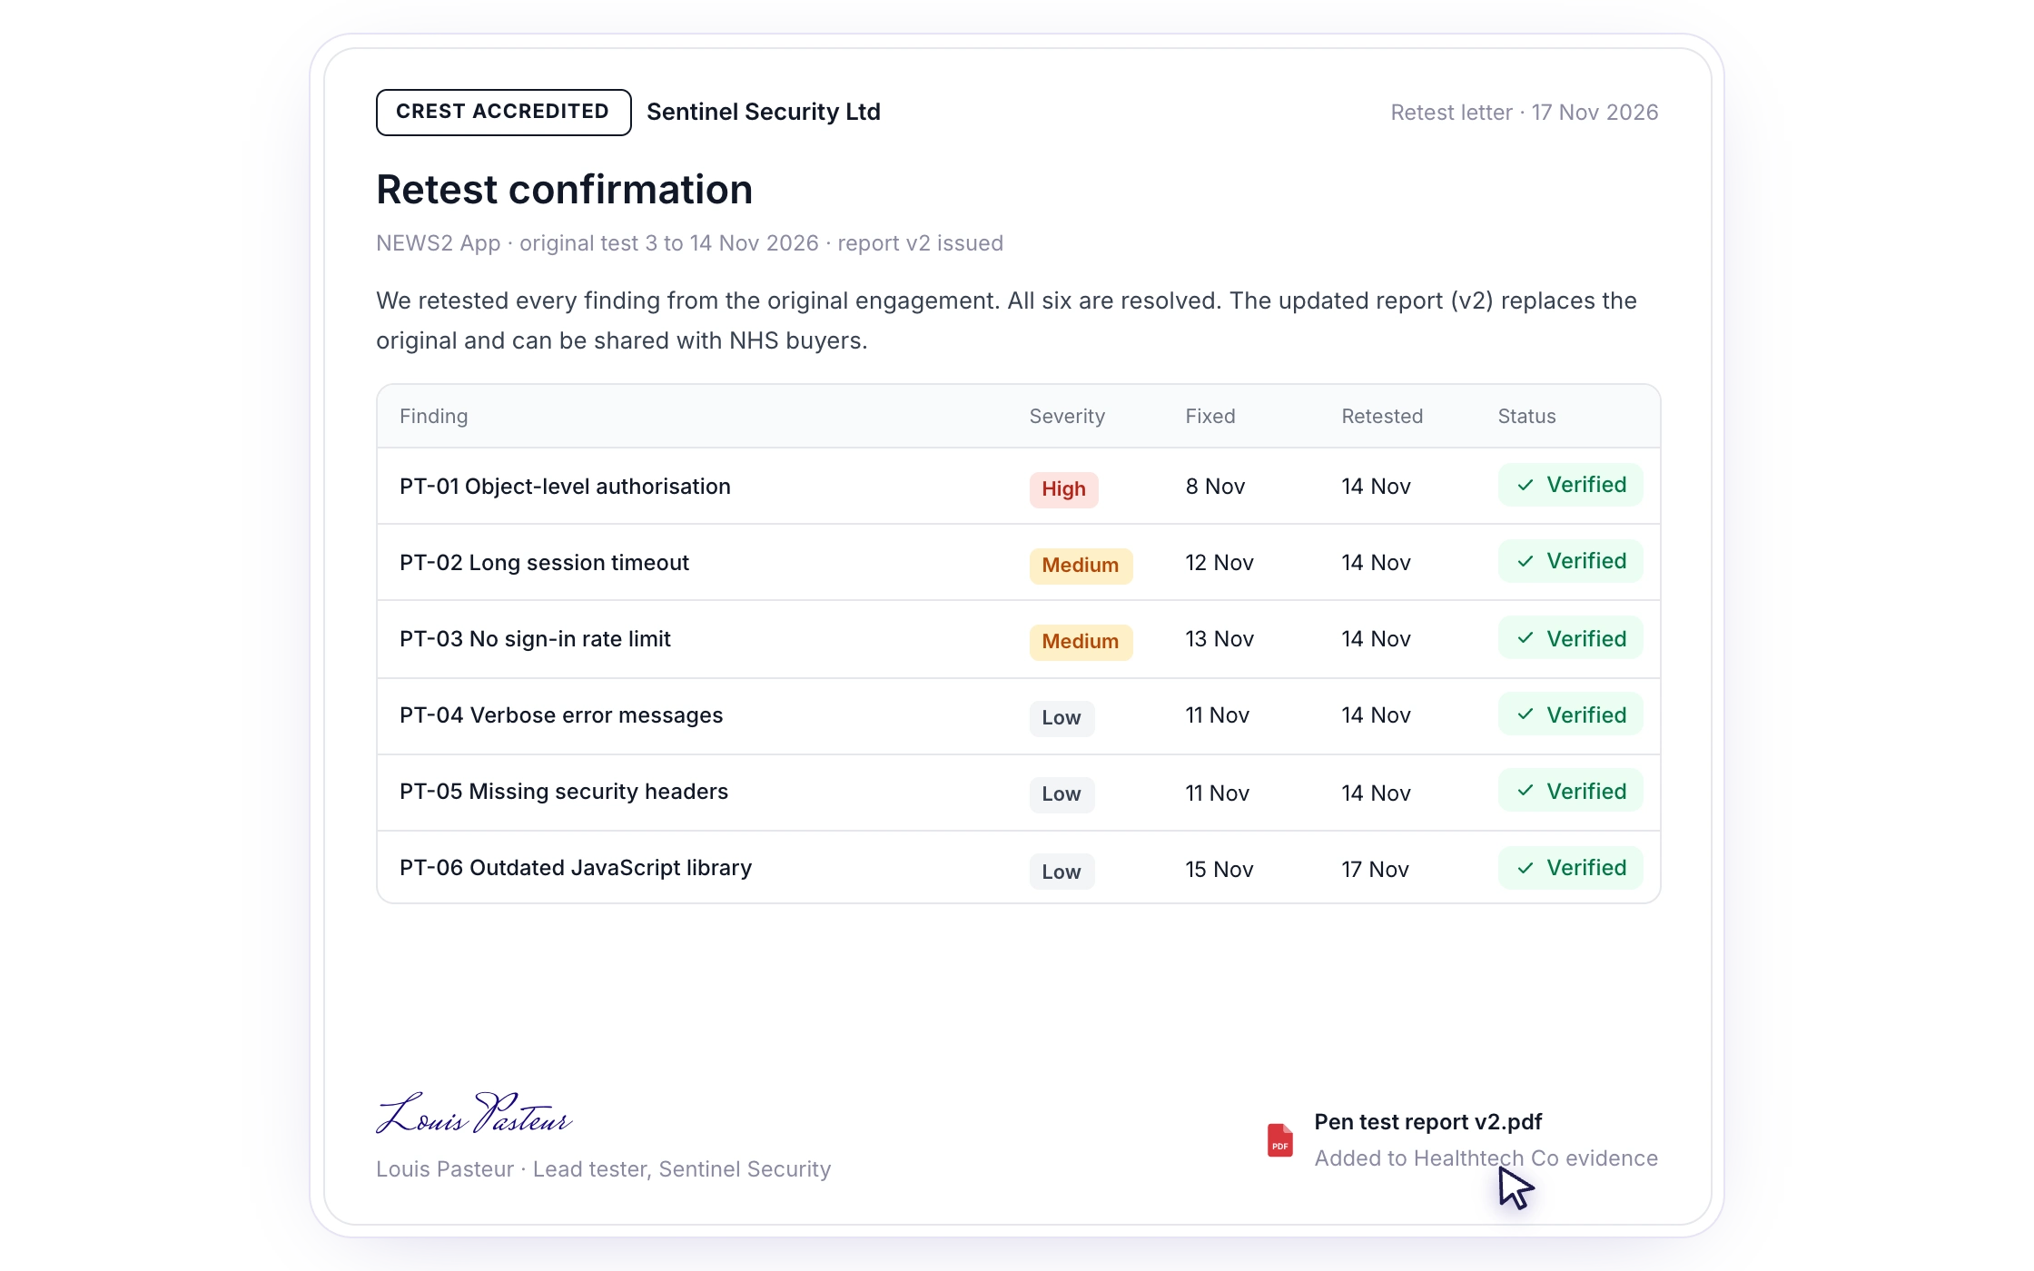Click the 8 Nov fixed date for PT-01
The image size is (2034, 1271).
click(1215, 487)
